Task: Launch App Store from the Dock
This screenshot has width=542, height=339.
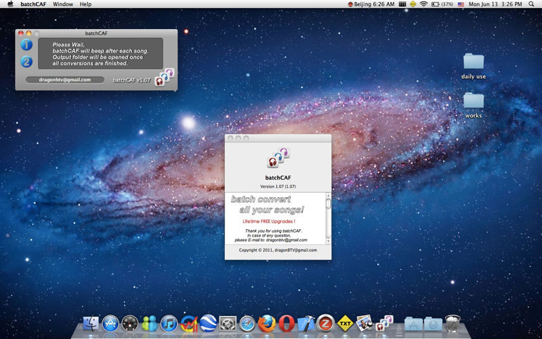Action: (110, 324)
